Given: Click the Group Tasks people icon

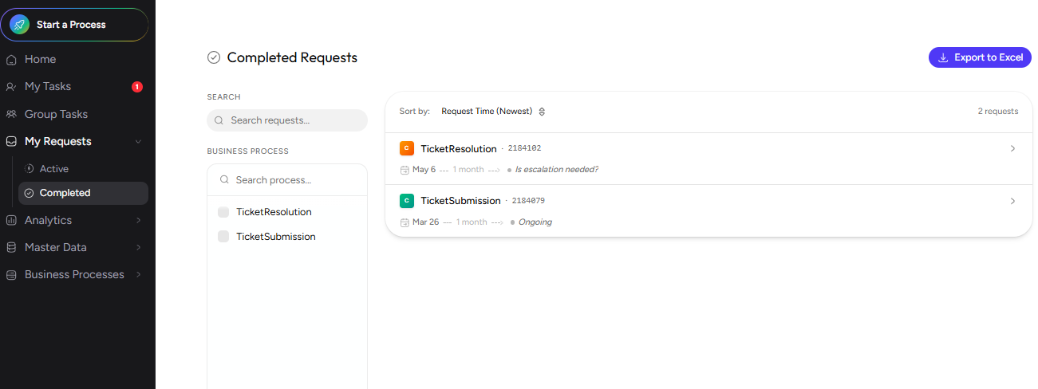Looking at the screenshot, I should pyautogui.click(x=11, y=114).
